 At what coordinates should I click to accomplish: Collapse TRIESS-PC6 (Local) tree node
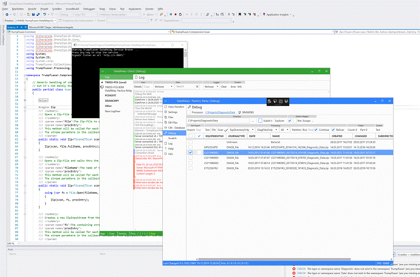(102, 82)
